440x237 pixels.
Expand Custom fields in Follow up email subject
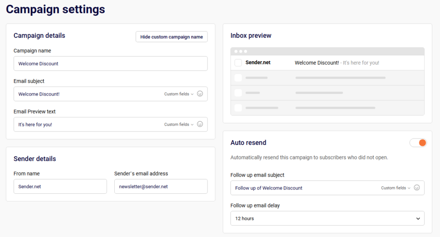point(396,188)
